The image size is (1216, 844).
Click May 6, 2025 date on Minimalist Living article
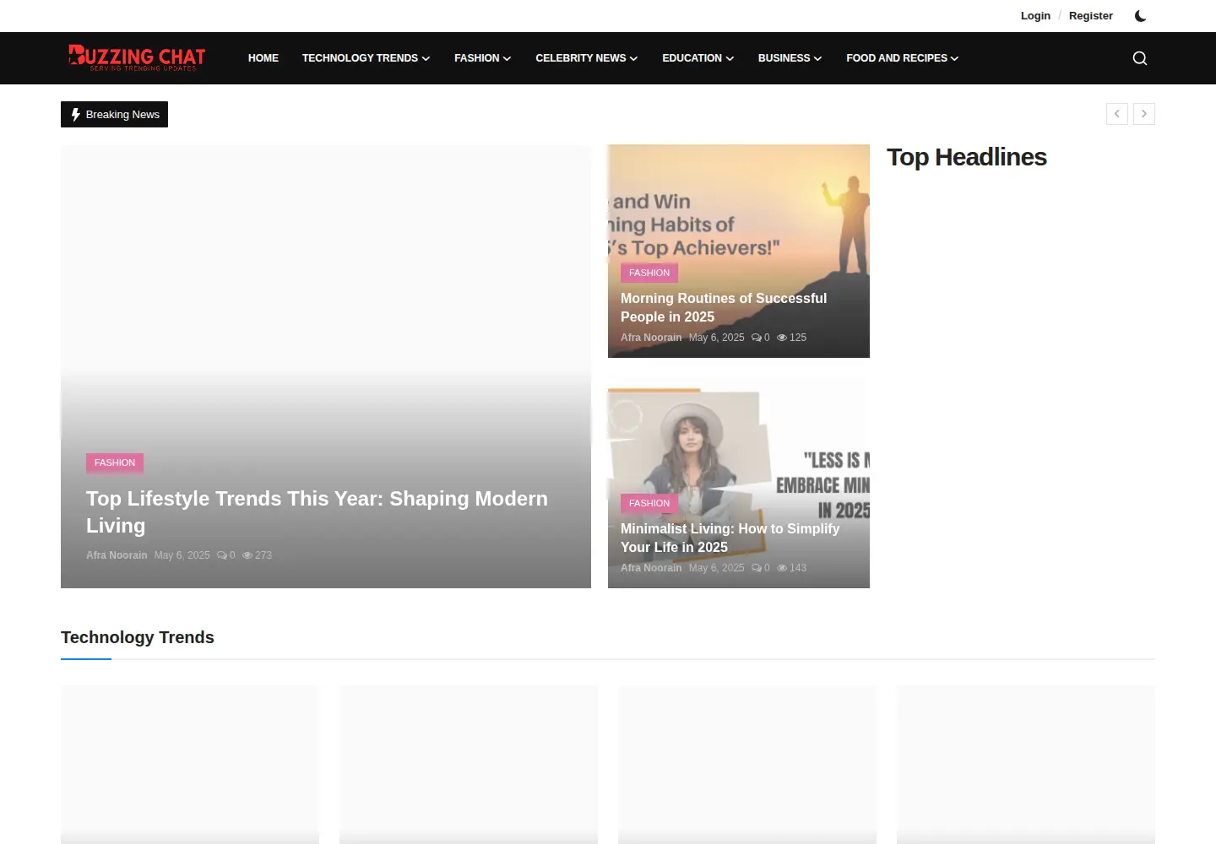pos(717,568)
